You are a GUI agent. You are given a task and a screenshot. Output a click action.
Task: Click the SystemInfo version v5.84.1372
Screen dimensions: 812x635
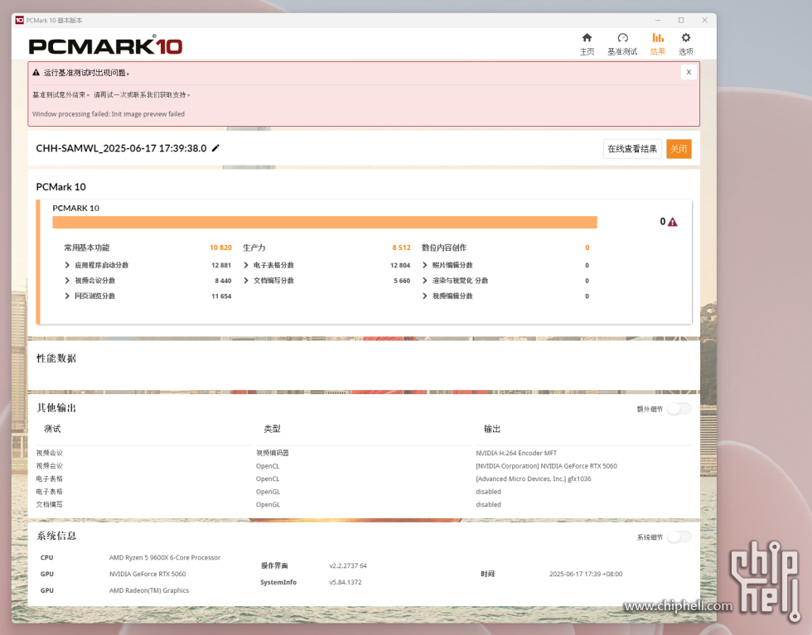coord(345,582)
